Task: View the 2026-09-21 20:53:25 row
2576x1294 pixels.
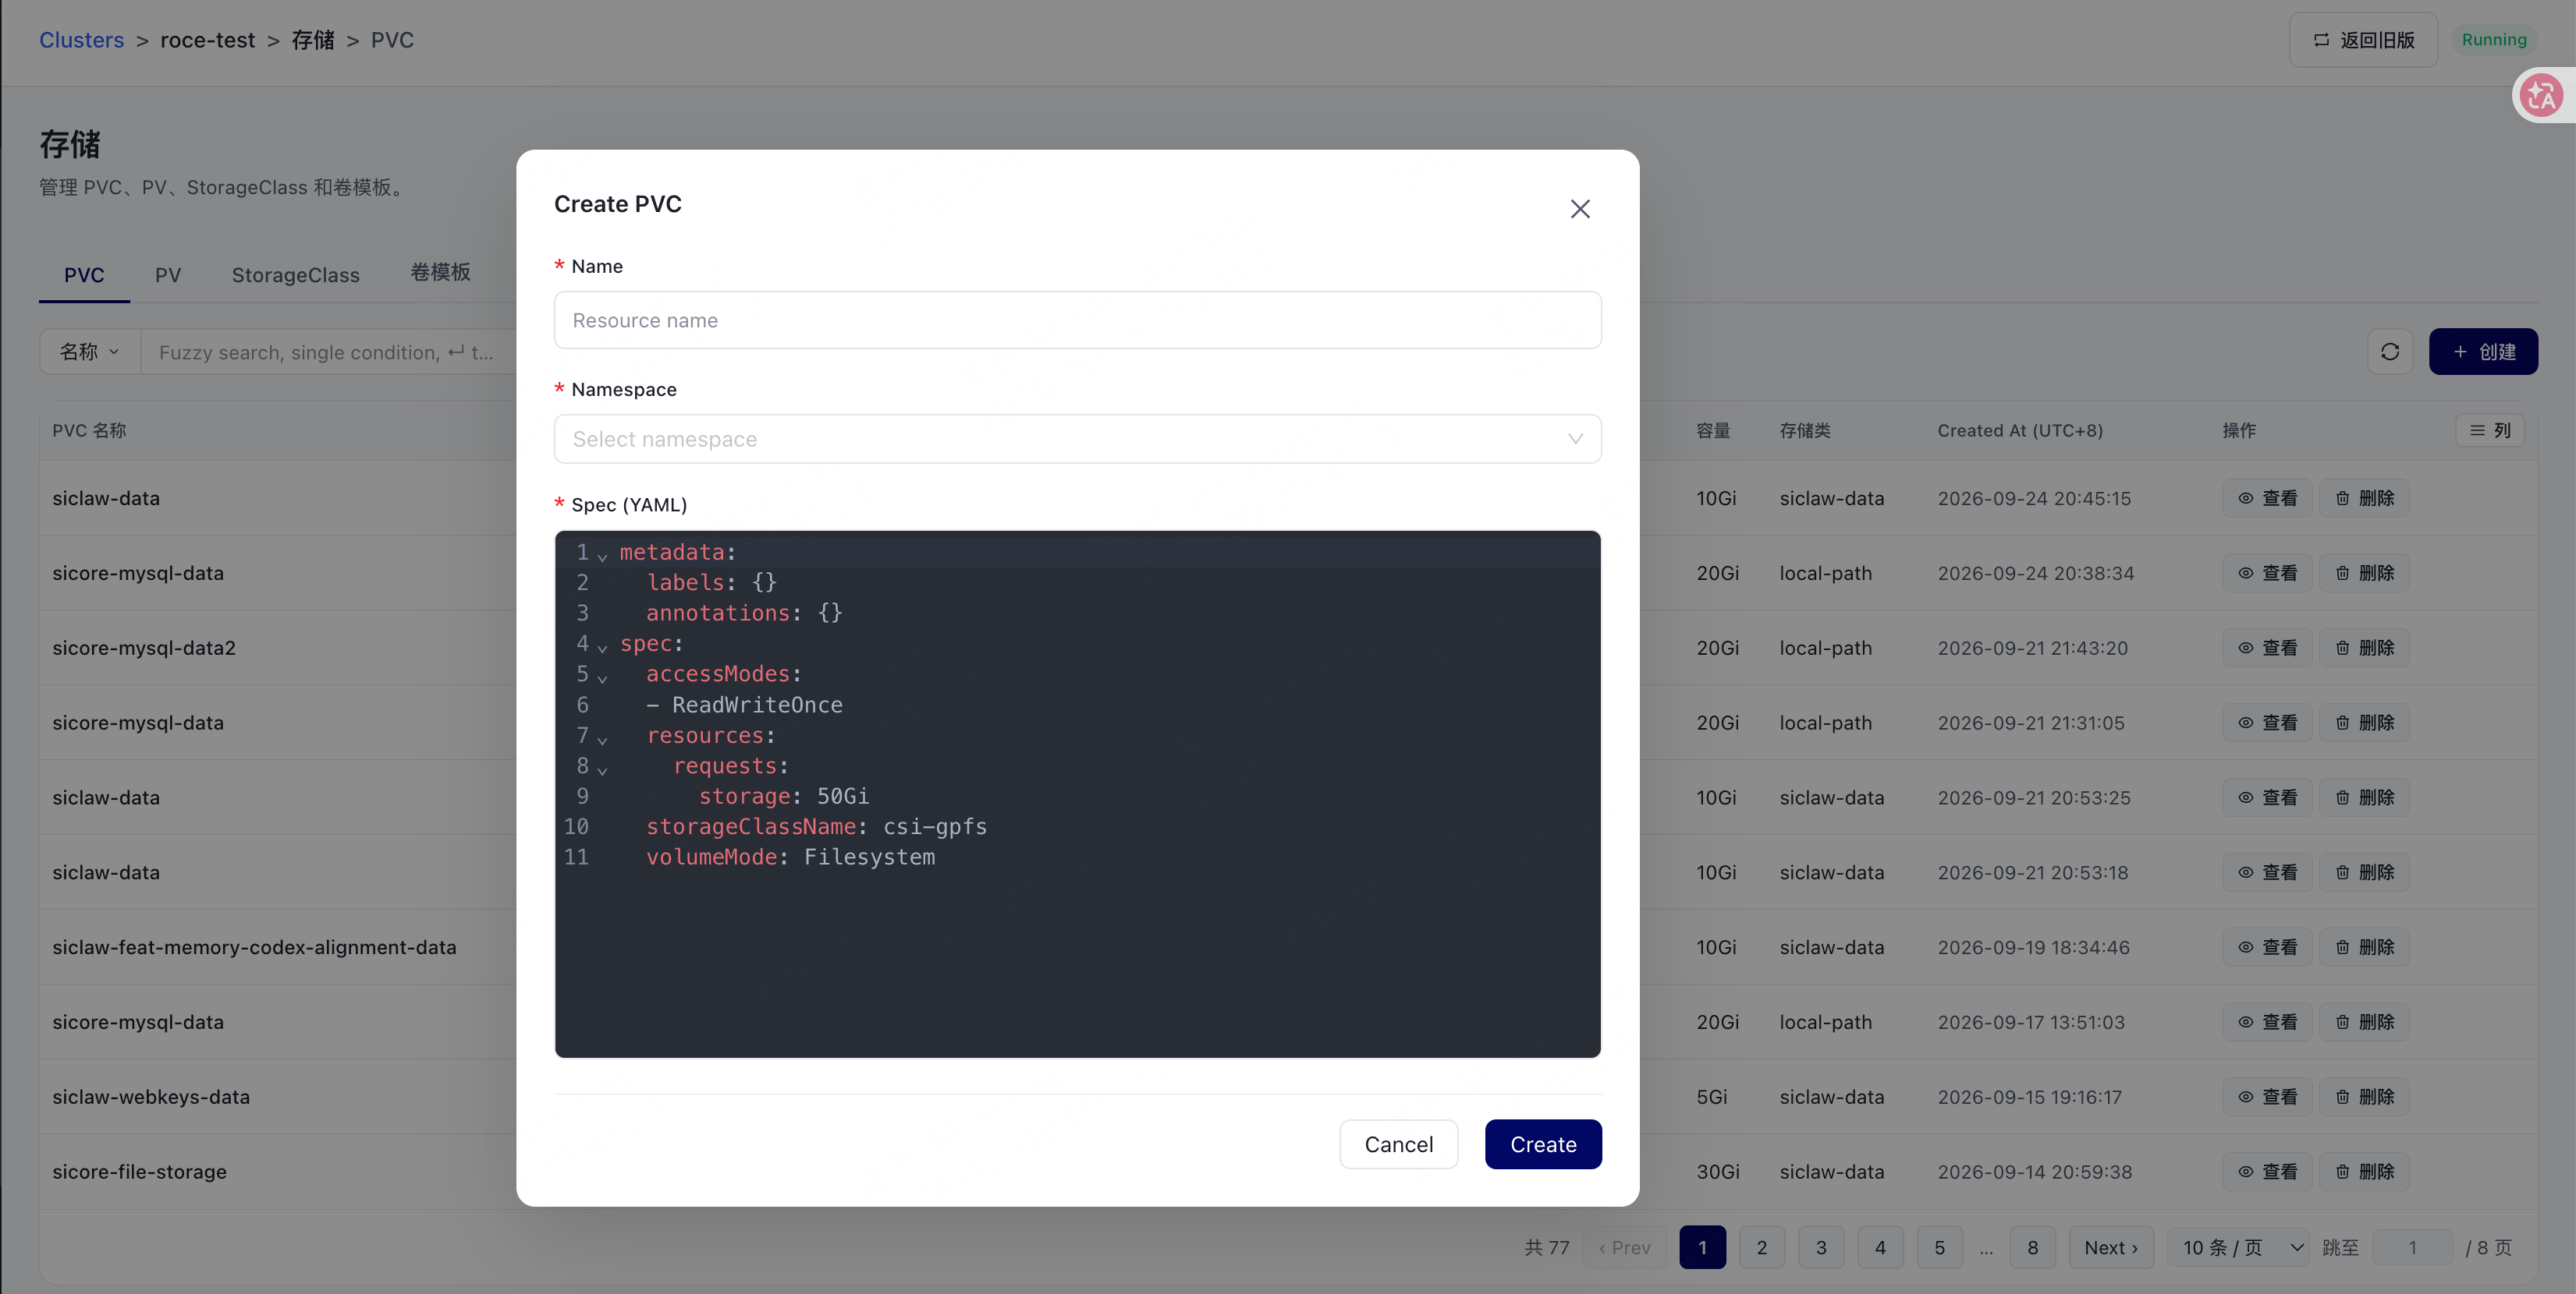Action: click(x=2267, y=797)
